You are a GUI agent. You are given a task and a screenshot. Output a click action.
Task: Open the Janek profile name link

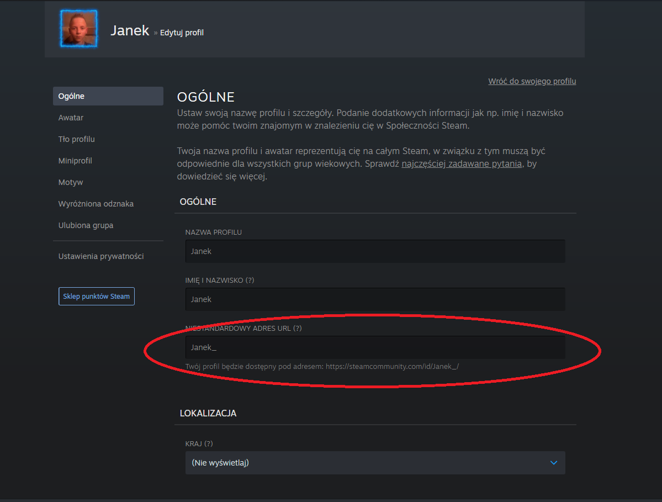(x=130, y=30)
